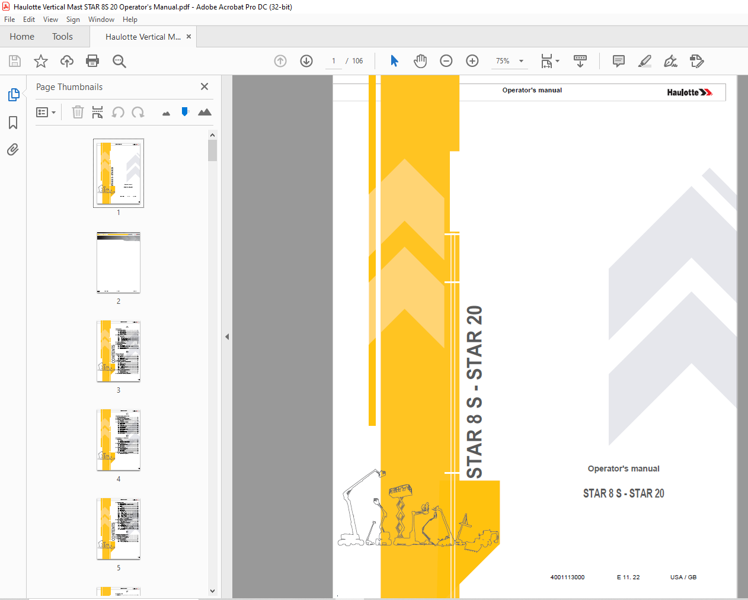748x600 pixels.
Task: Open the Help menu
Action: point(130,20)
